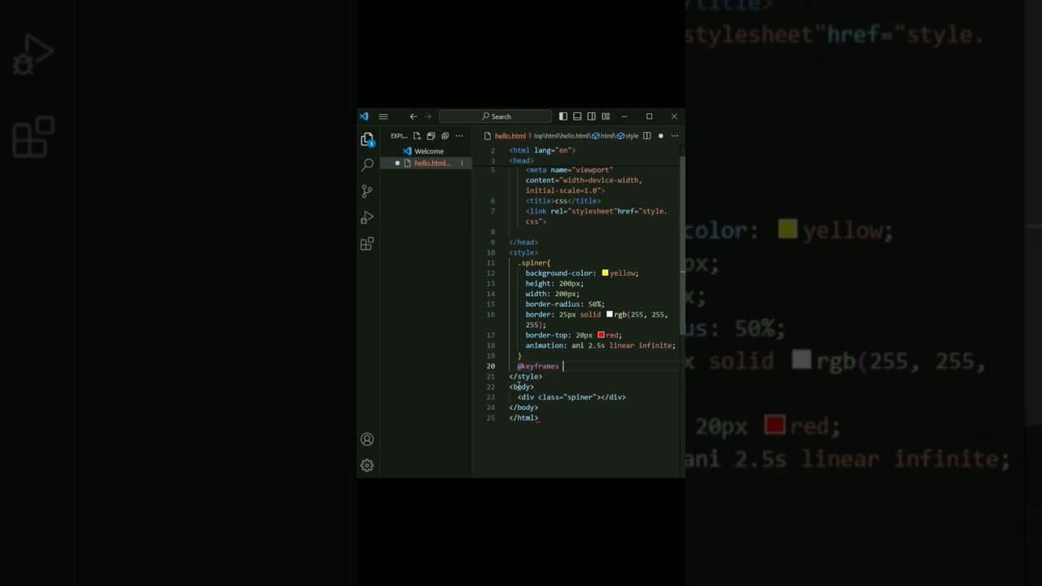This screenshot has height=586, width=1042.
Task: Go back with the left arrow
Action: (x=413, y=116)
